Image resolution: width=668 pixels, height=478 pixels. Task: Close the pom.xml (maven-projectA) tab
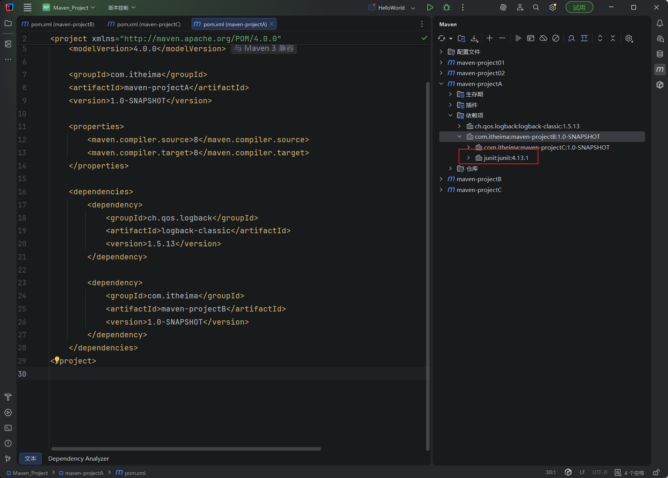272,24
